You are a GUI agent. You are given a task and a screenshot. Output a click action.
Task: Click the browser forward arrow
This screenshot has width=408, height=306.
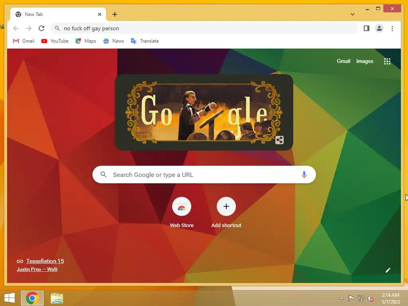tap(29, 28)
